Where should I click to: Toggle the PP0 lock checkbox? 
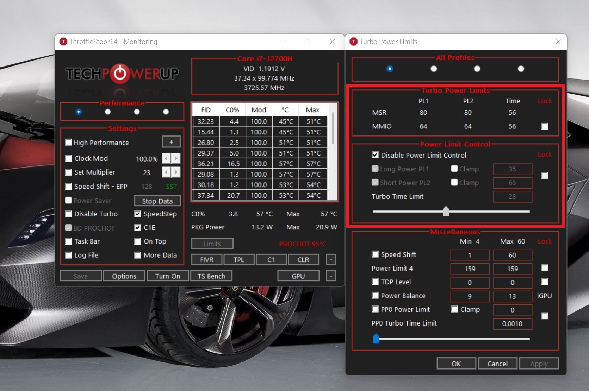click(545, 316)
